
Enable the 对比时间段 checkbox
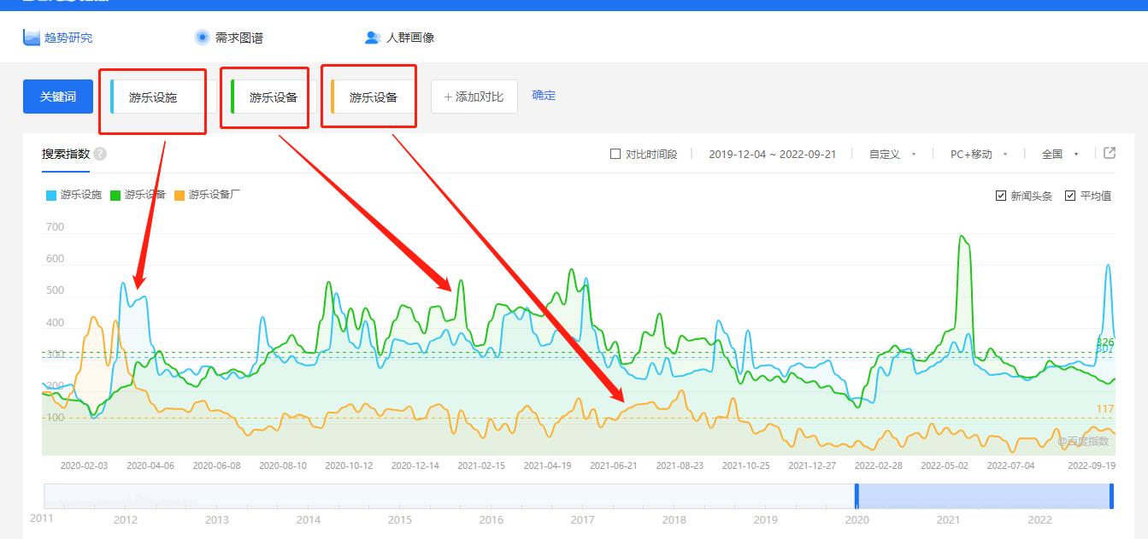click(x=615, y=155)
